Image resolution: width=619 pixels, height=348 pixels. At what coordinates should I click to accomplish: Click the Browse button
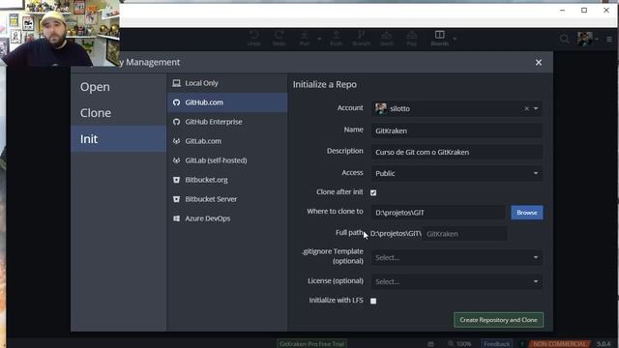click(527, 213)
